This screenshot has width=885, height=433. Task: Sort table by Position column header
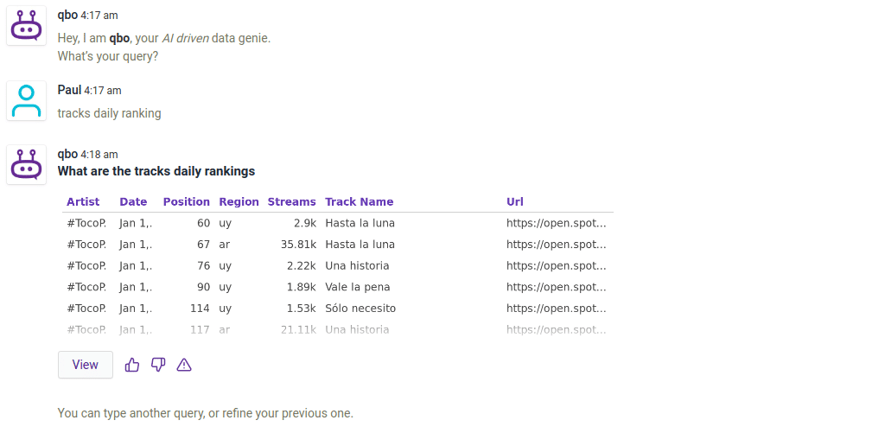pyautogui.click(x=186, y=201)
